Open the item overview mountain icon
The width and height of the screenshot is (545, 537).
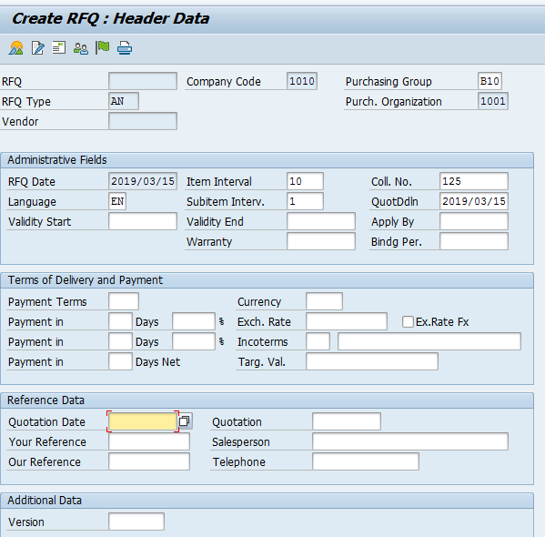(x=16, y=48)
